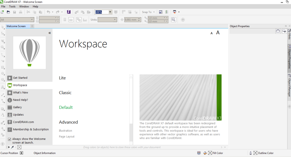
Task: Create a new document via toolbar icon
Action: click(2, 12)
